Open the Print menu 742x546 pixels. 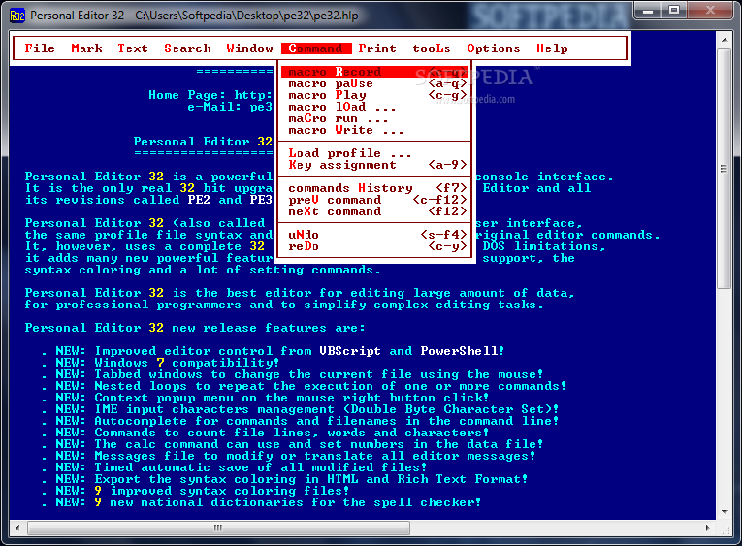pyautogui.click(x=377, y=48)
